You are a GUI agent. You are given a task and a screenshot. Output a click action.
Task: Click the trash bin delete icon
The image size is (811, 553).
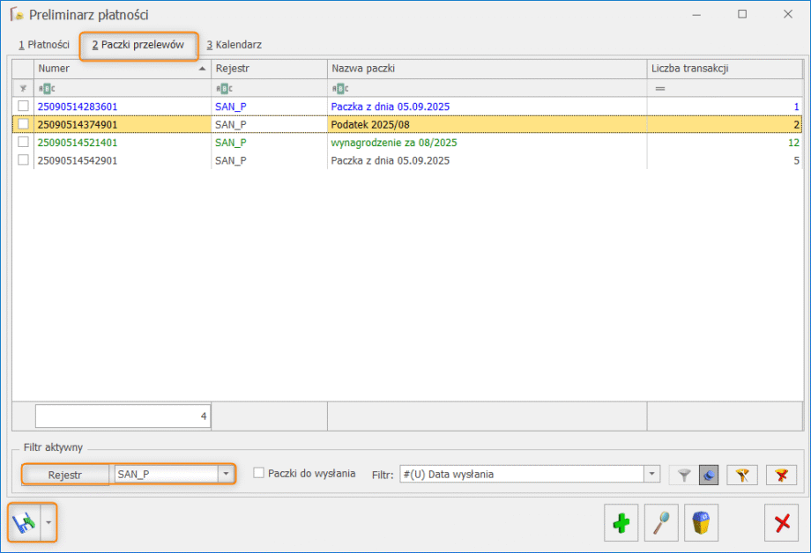(x=701, y=523)
